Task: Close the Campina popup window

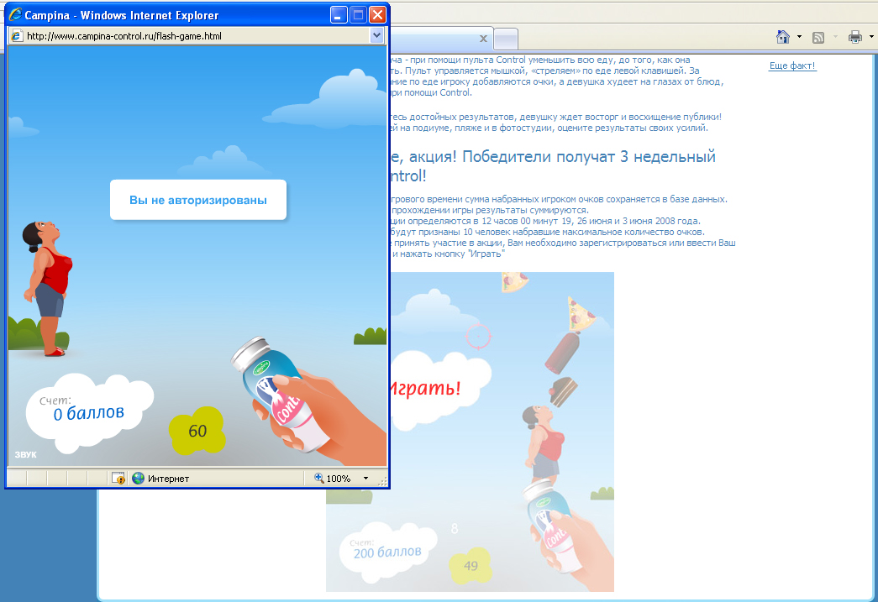Action: coord(378,15)
